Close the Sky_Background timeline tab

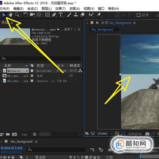(x=1, y=141)
